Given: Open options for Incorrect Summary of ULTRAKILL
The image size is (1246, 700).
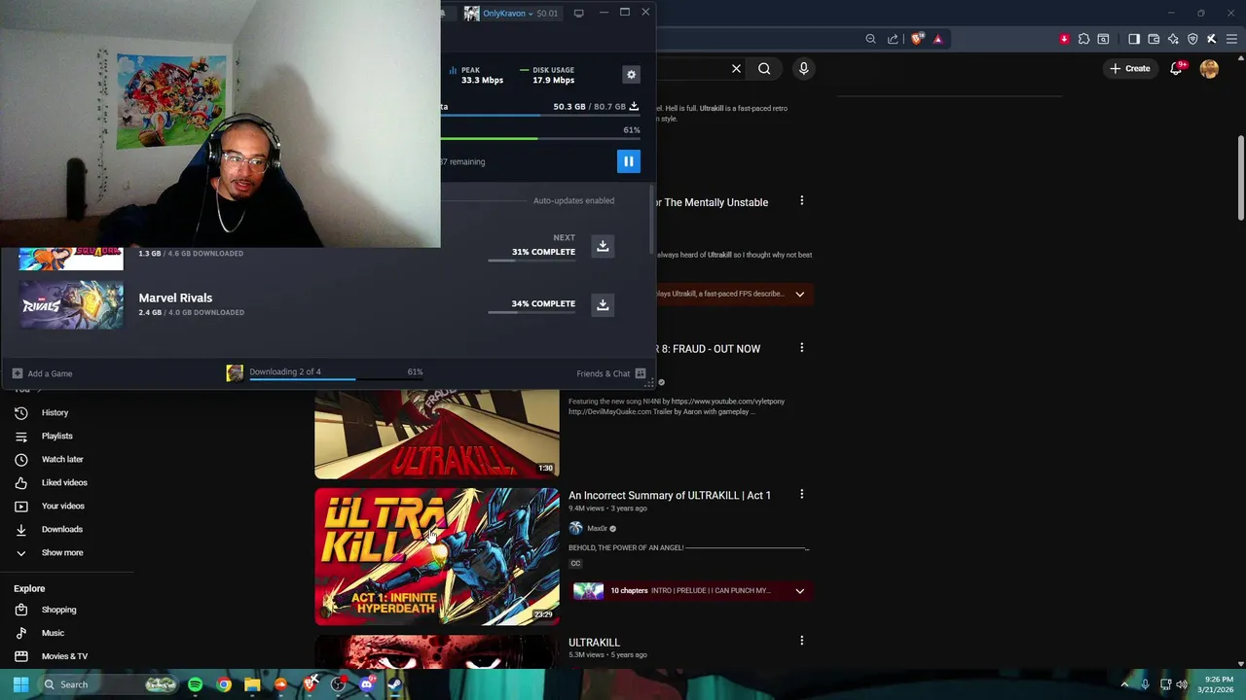Looking at the screenshot, I should 801,494.
